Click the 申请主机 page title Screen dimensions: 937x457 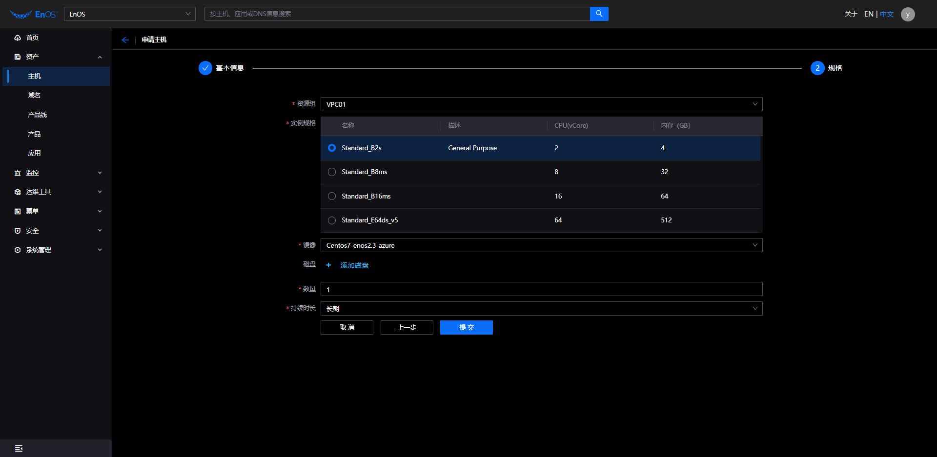tap(154, 40)
